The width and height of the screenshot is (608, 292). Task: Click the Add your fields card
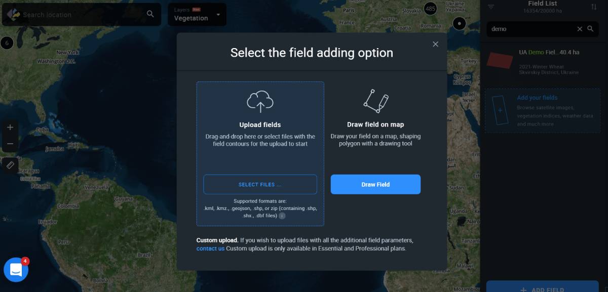pos(541,111)
